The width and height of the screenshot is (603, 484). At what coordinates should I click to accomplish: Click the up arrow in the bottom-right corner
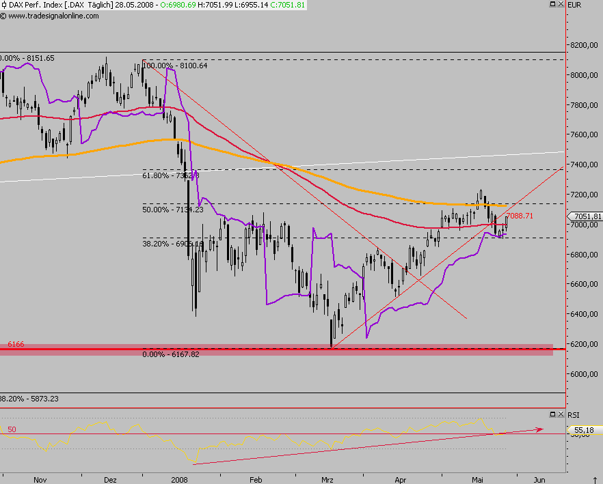[x=595, y=480]
